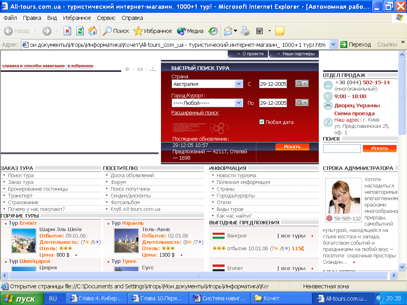Switch to Кочет folder in taskbar
407x305 pixels.
click(281, 299)
